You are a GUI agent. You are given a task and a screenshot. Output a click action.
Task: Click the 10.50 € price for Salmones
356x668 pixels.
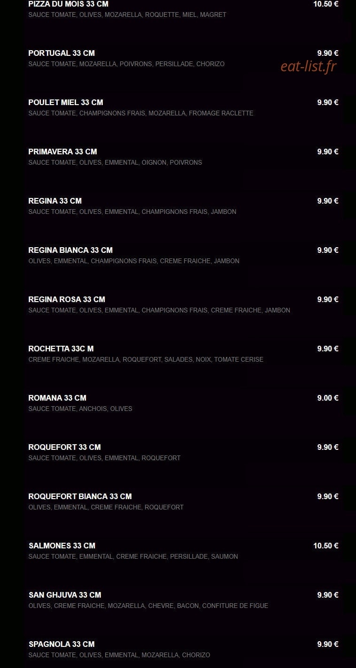tap(326, 546)
